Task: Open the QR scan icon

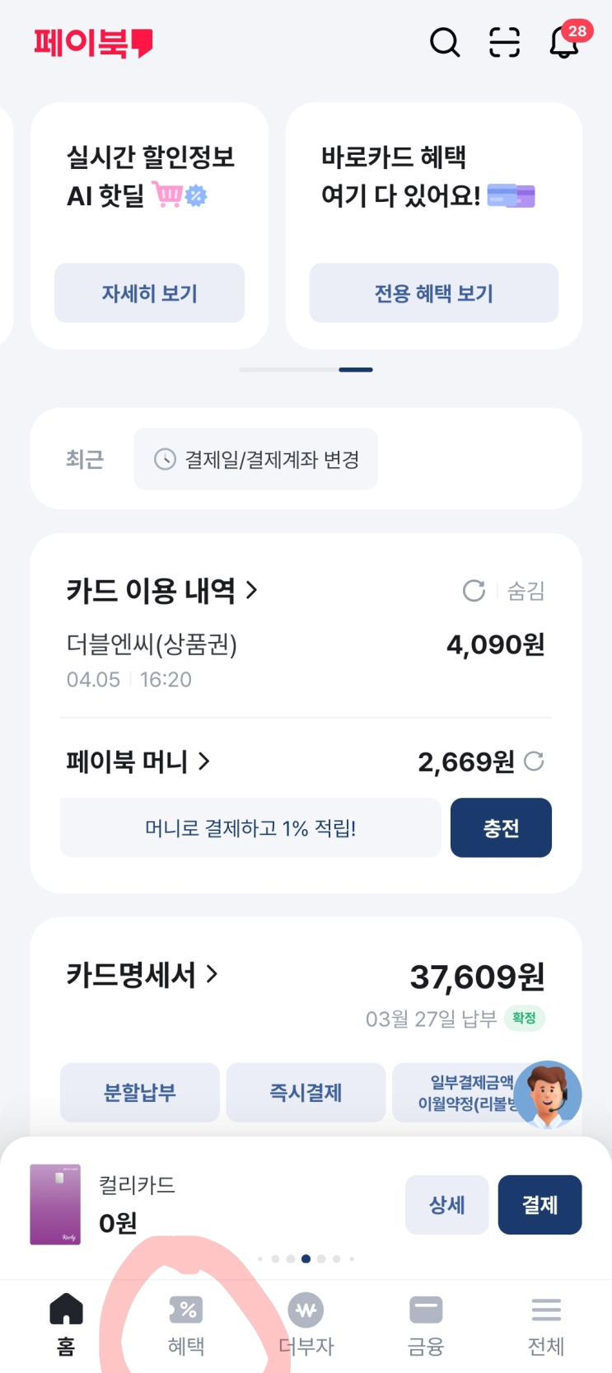Action: 504,42
